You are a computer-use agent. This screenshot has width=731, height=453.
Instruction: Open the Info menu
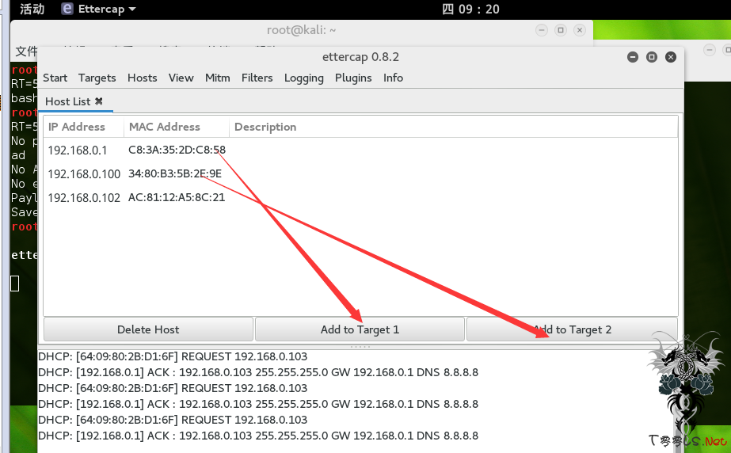393,78
